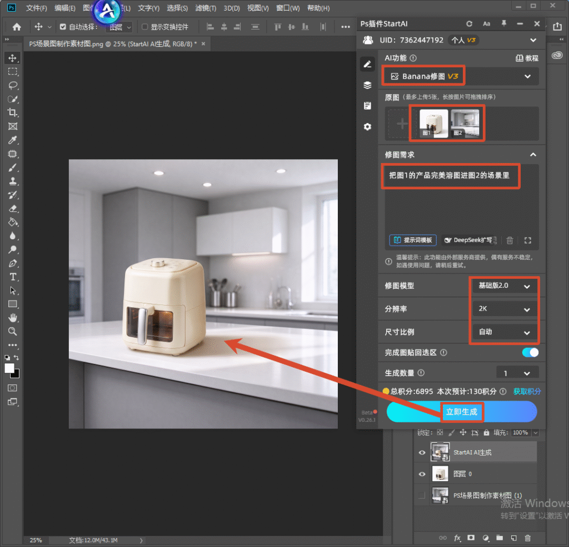Click the foreground color swatch
This screenshot has width=569, height=547.
[9, 368]
